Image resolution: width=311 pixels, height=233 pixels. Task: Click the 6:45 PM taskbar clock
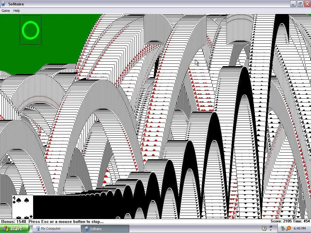(x=299, y=229)
